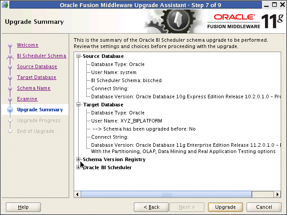287x215 pixels.
Task: Collapse the Target Database tree node
Action: click(x=78, y=105)
